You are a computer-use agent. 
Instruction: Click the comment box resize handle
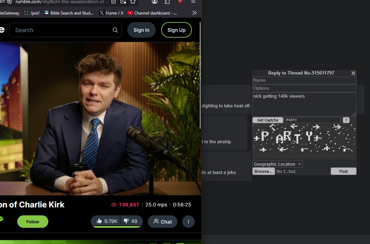pyautogui.click(x=354, y=114)
